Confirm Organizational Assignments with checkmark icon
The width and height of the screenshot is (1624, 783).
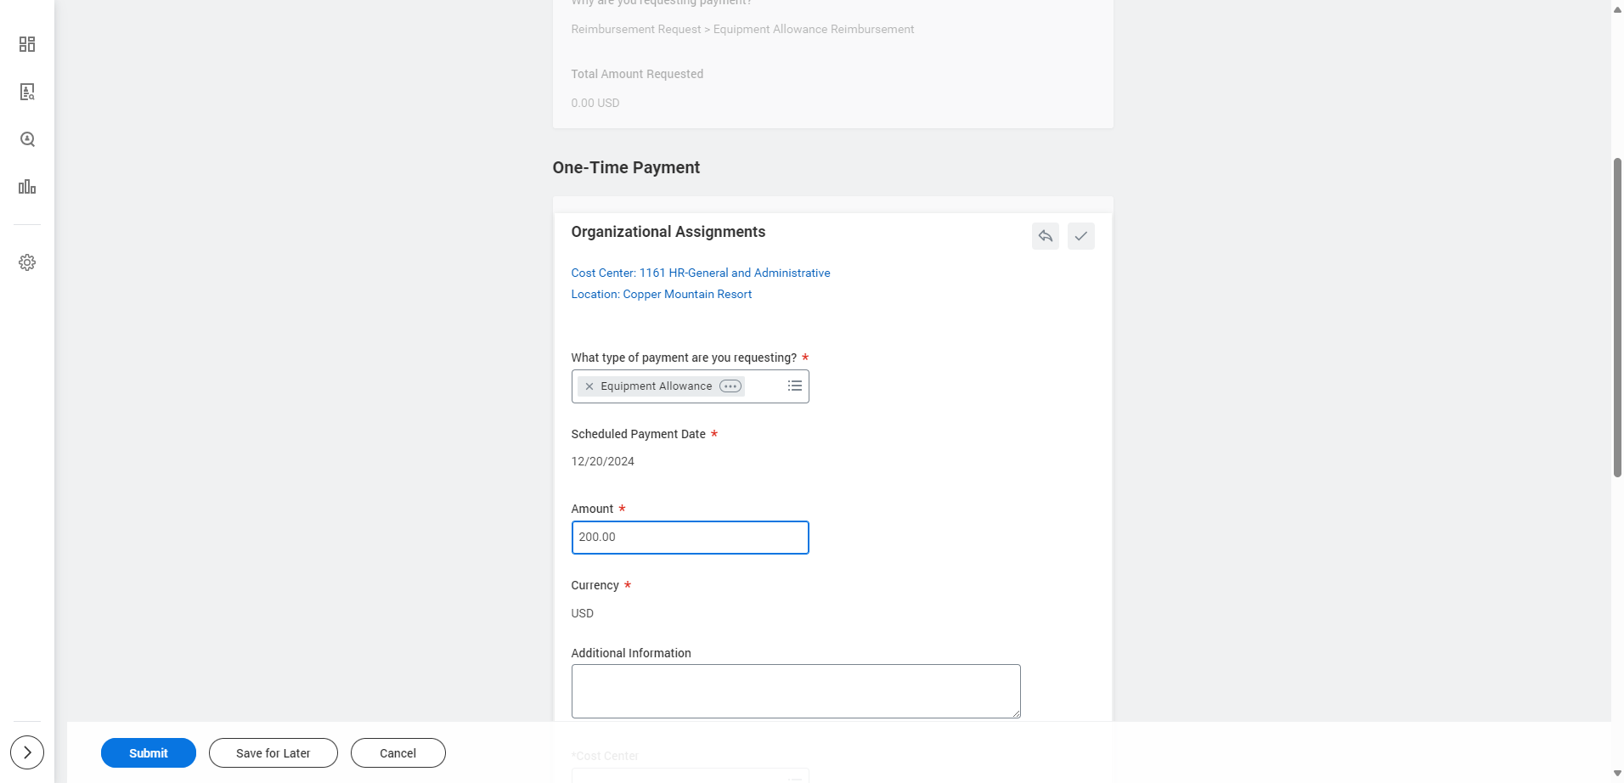pyautogui.click(x=1081, y=236)
